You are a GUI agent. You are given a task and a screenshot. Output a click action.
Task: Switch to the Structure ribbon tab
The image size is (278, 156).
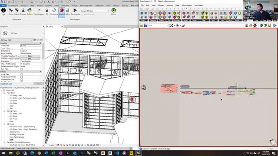tap(24, 6)
